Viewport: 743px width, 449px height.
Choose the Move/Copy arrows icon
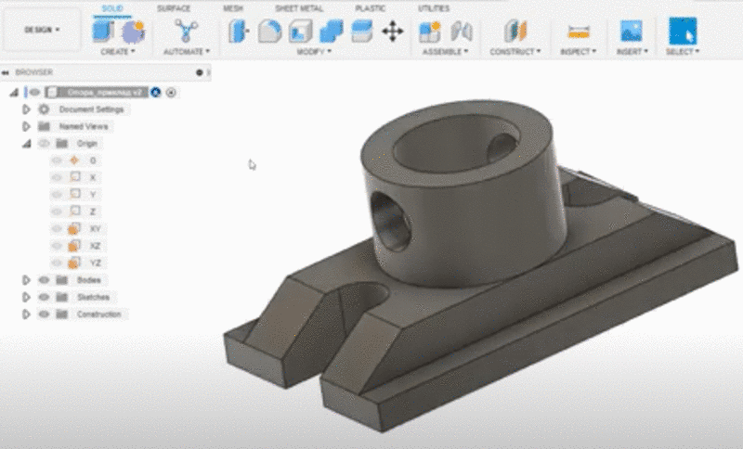pyautogui.click(x=392, y=31)
